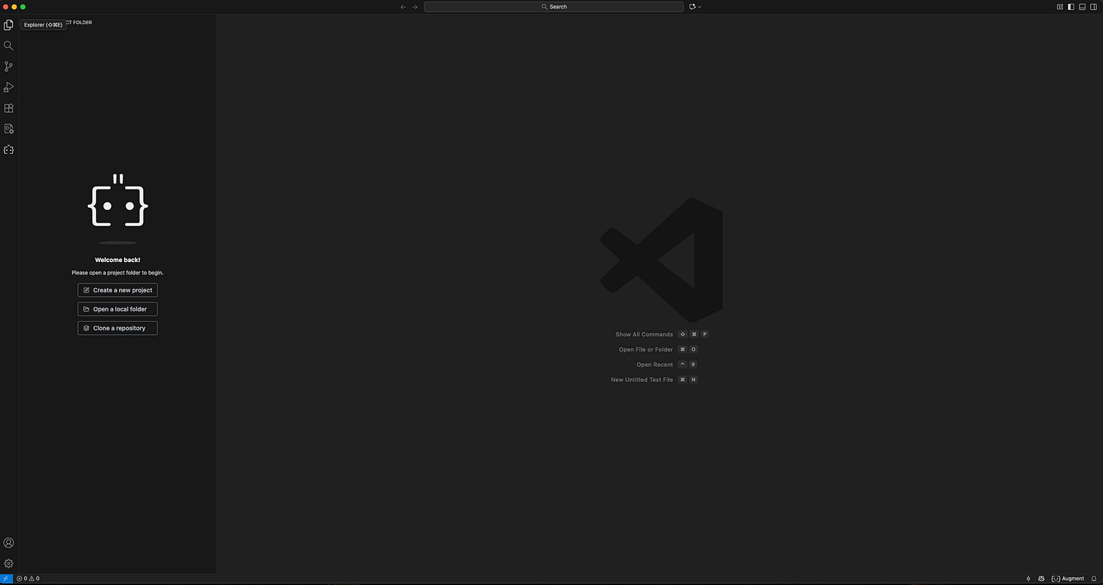Click the blue remote window indicator
1103x585 pixels.
coord(6,578)
